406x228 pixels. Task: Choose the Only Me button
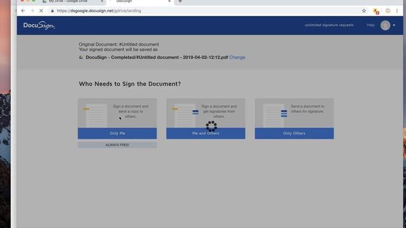coord(117,134)
